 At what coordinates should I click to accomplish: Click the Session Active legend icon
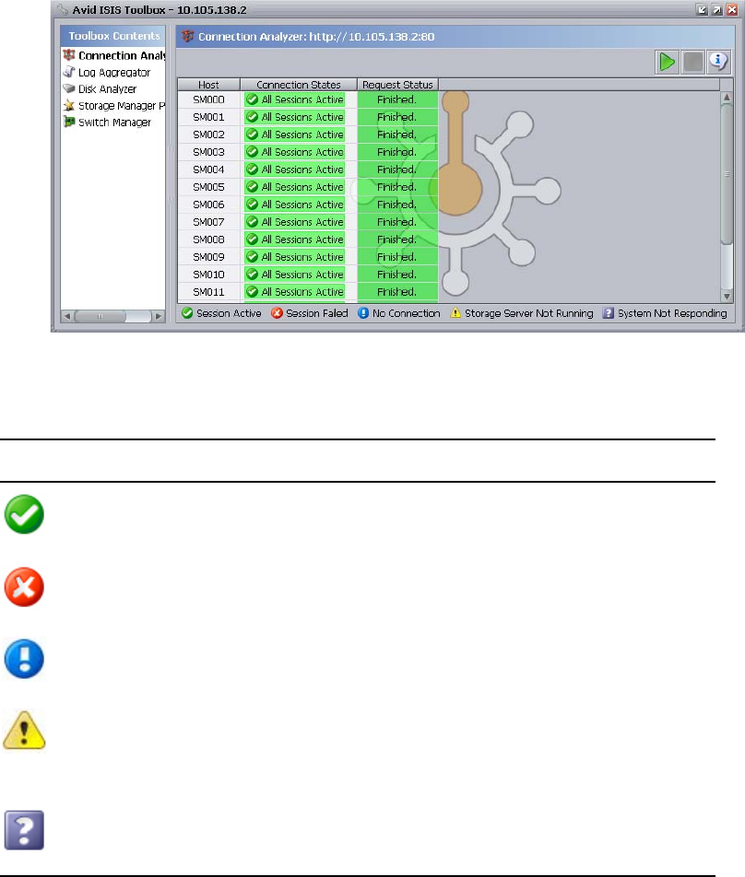point(187,313)
